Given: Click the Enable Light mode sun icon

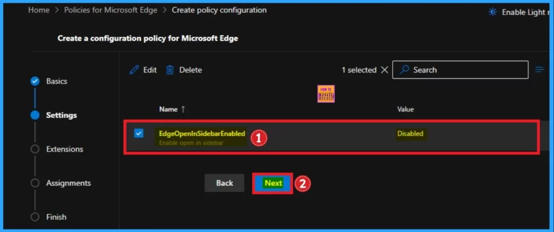Looking at the screenshot, I should 492,12.
